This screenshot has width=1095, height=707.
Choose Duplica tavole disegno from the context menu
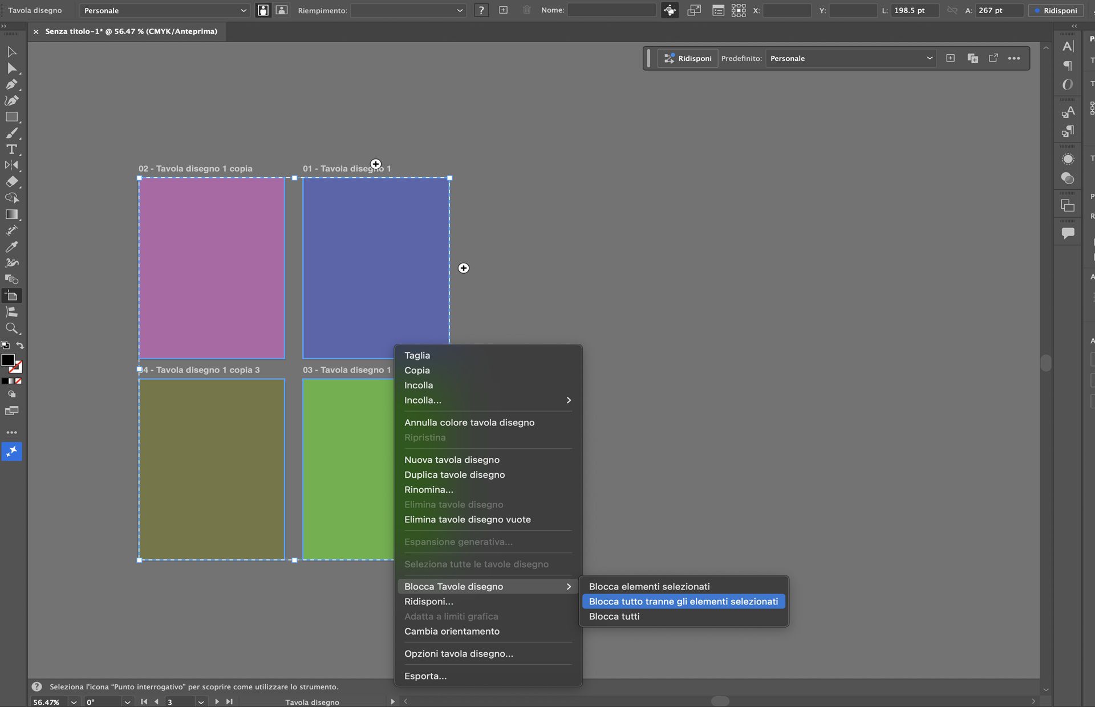(455, 474)
